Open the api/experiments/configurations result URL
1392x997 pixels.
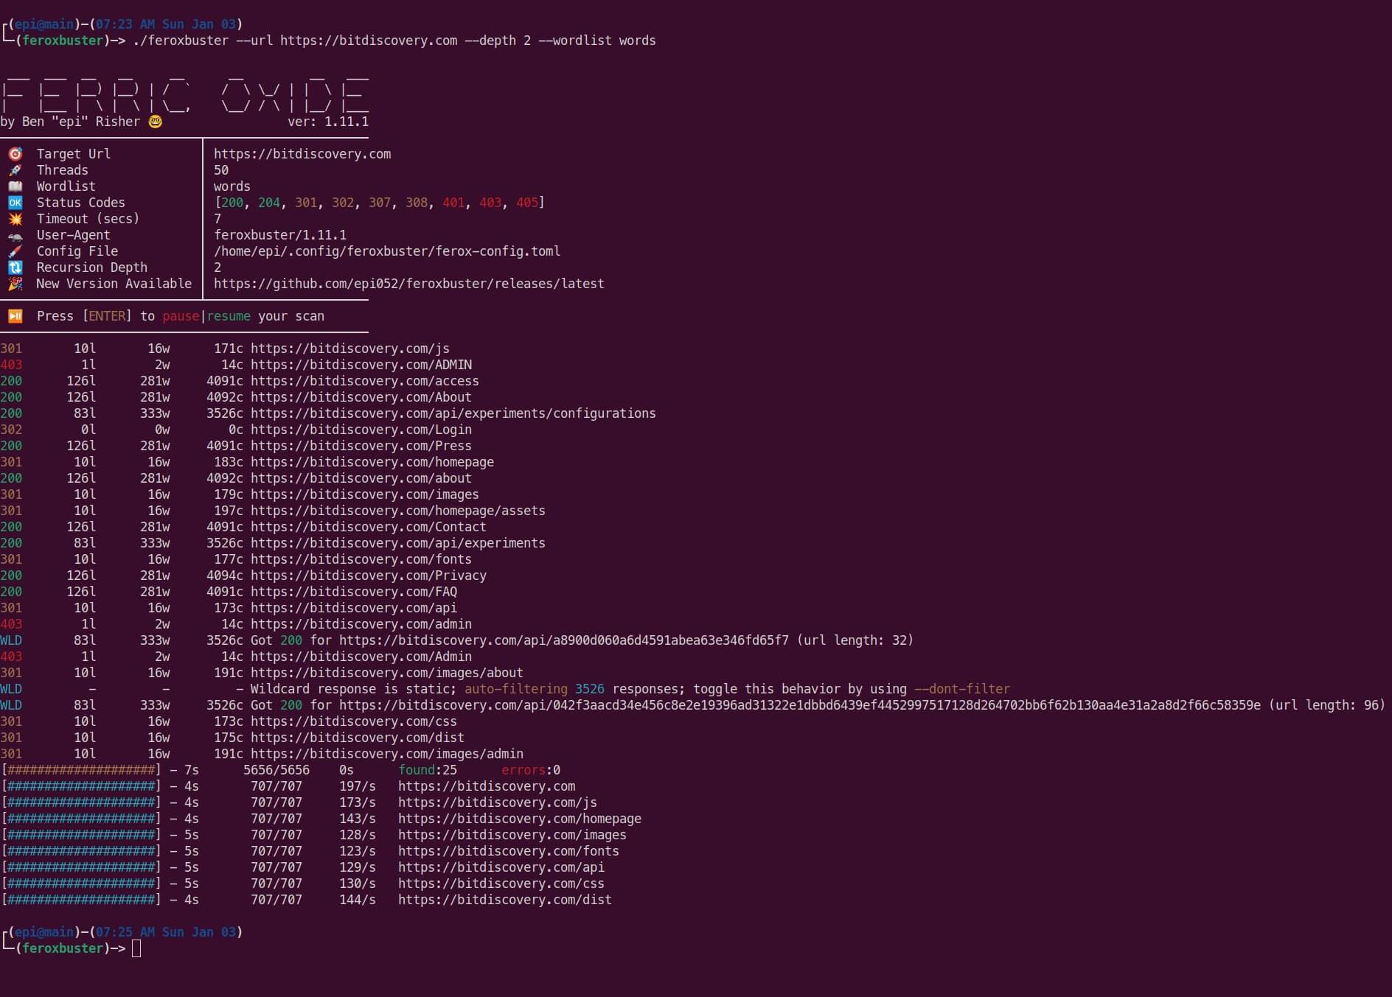453,413
